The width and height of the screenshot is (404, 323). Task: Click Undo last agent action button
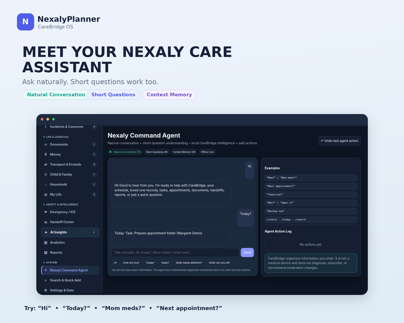point(339,141)
